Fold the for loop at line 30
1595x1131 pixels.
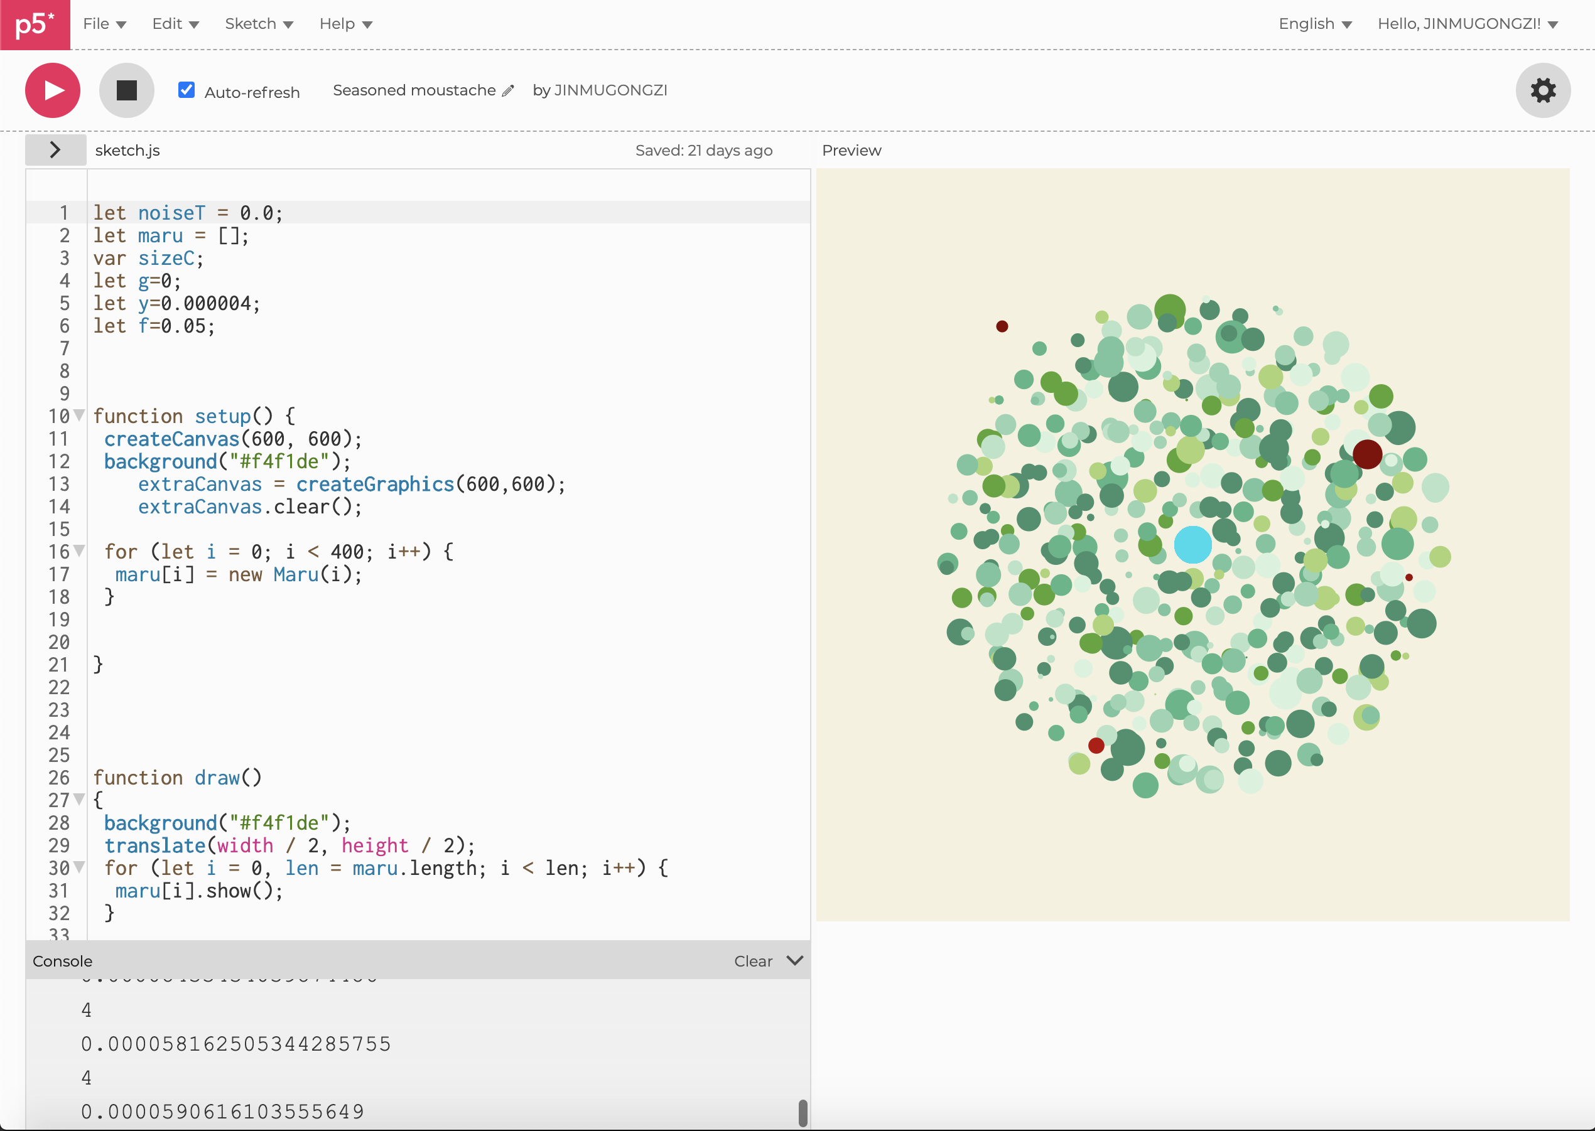[x=80, y=867]
